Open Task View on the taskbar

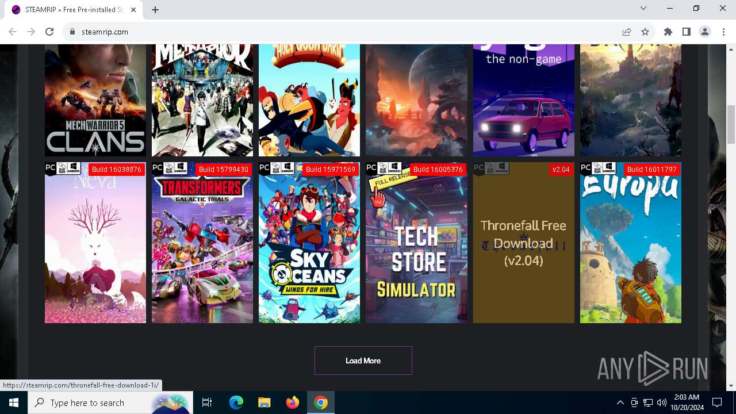[x=207, y=402]
